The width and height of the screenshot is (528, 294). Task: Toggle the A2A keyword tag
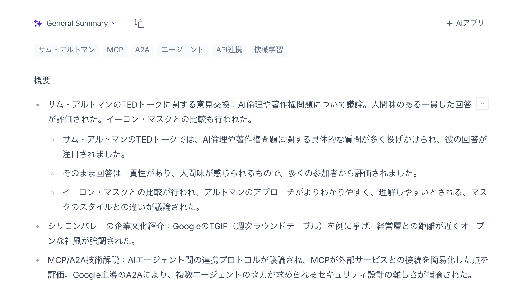[x=142, y=50]
